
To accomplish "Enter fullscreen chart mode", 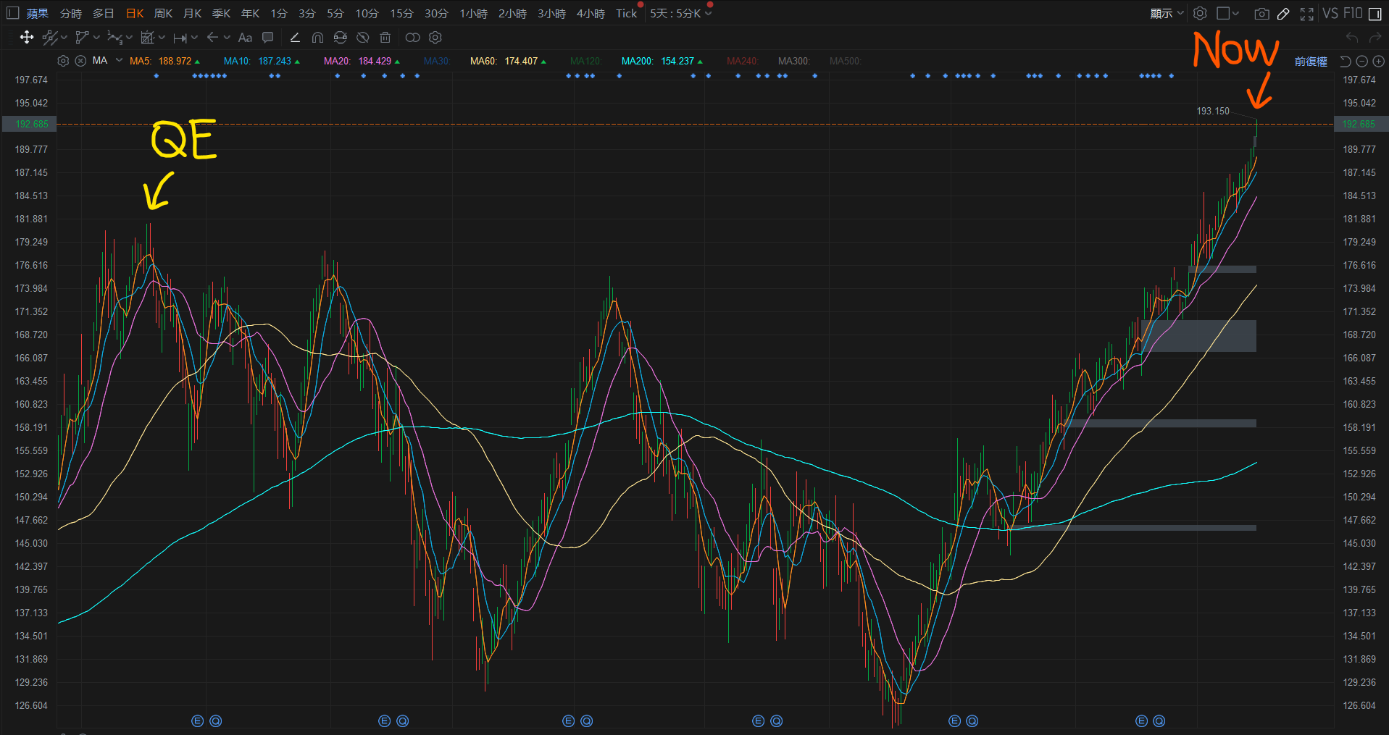I will point(1307,13).
